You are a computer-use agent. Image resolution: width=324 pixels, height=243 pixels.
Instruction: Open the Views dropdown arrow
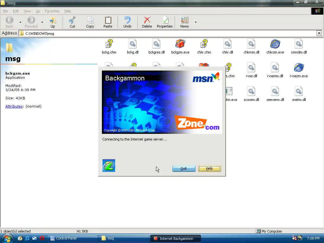pyautogui.click(x=196, y=22)
